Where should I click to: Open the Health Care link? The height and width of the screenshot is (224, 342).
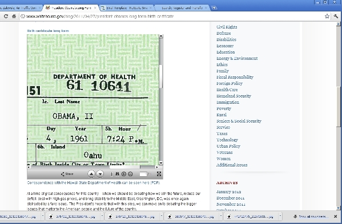point(227,89)
